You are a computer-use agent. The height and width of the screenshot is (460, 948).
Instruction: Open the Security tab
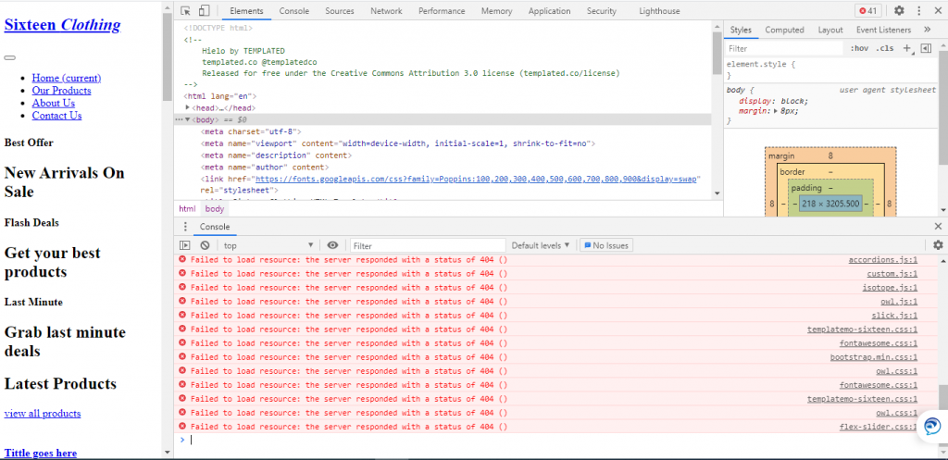coord(602,11)
